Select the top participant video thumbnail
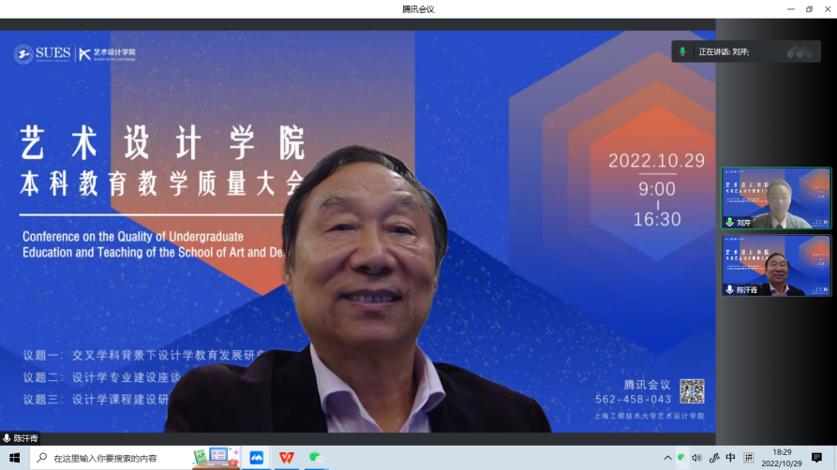The image size is (837, 470). (x=776, y=198)
